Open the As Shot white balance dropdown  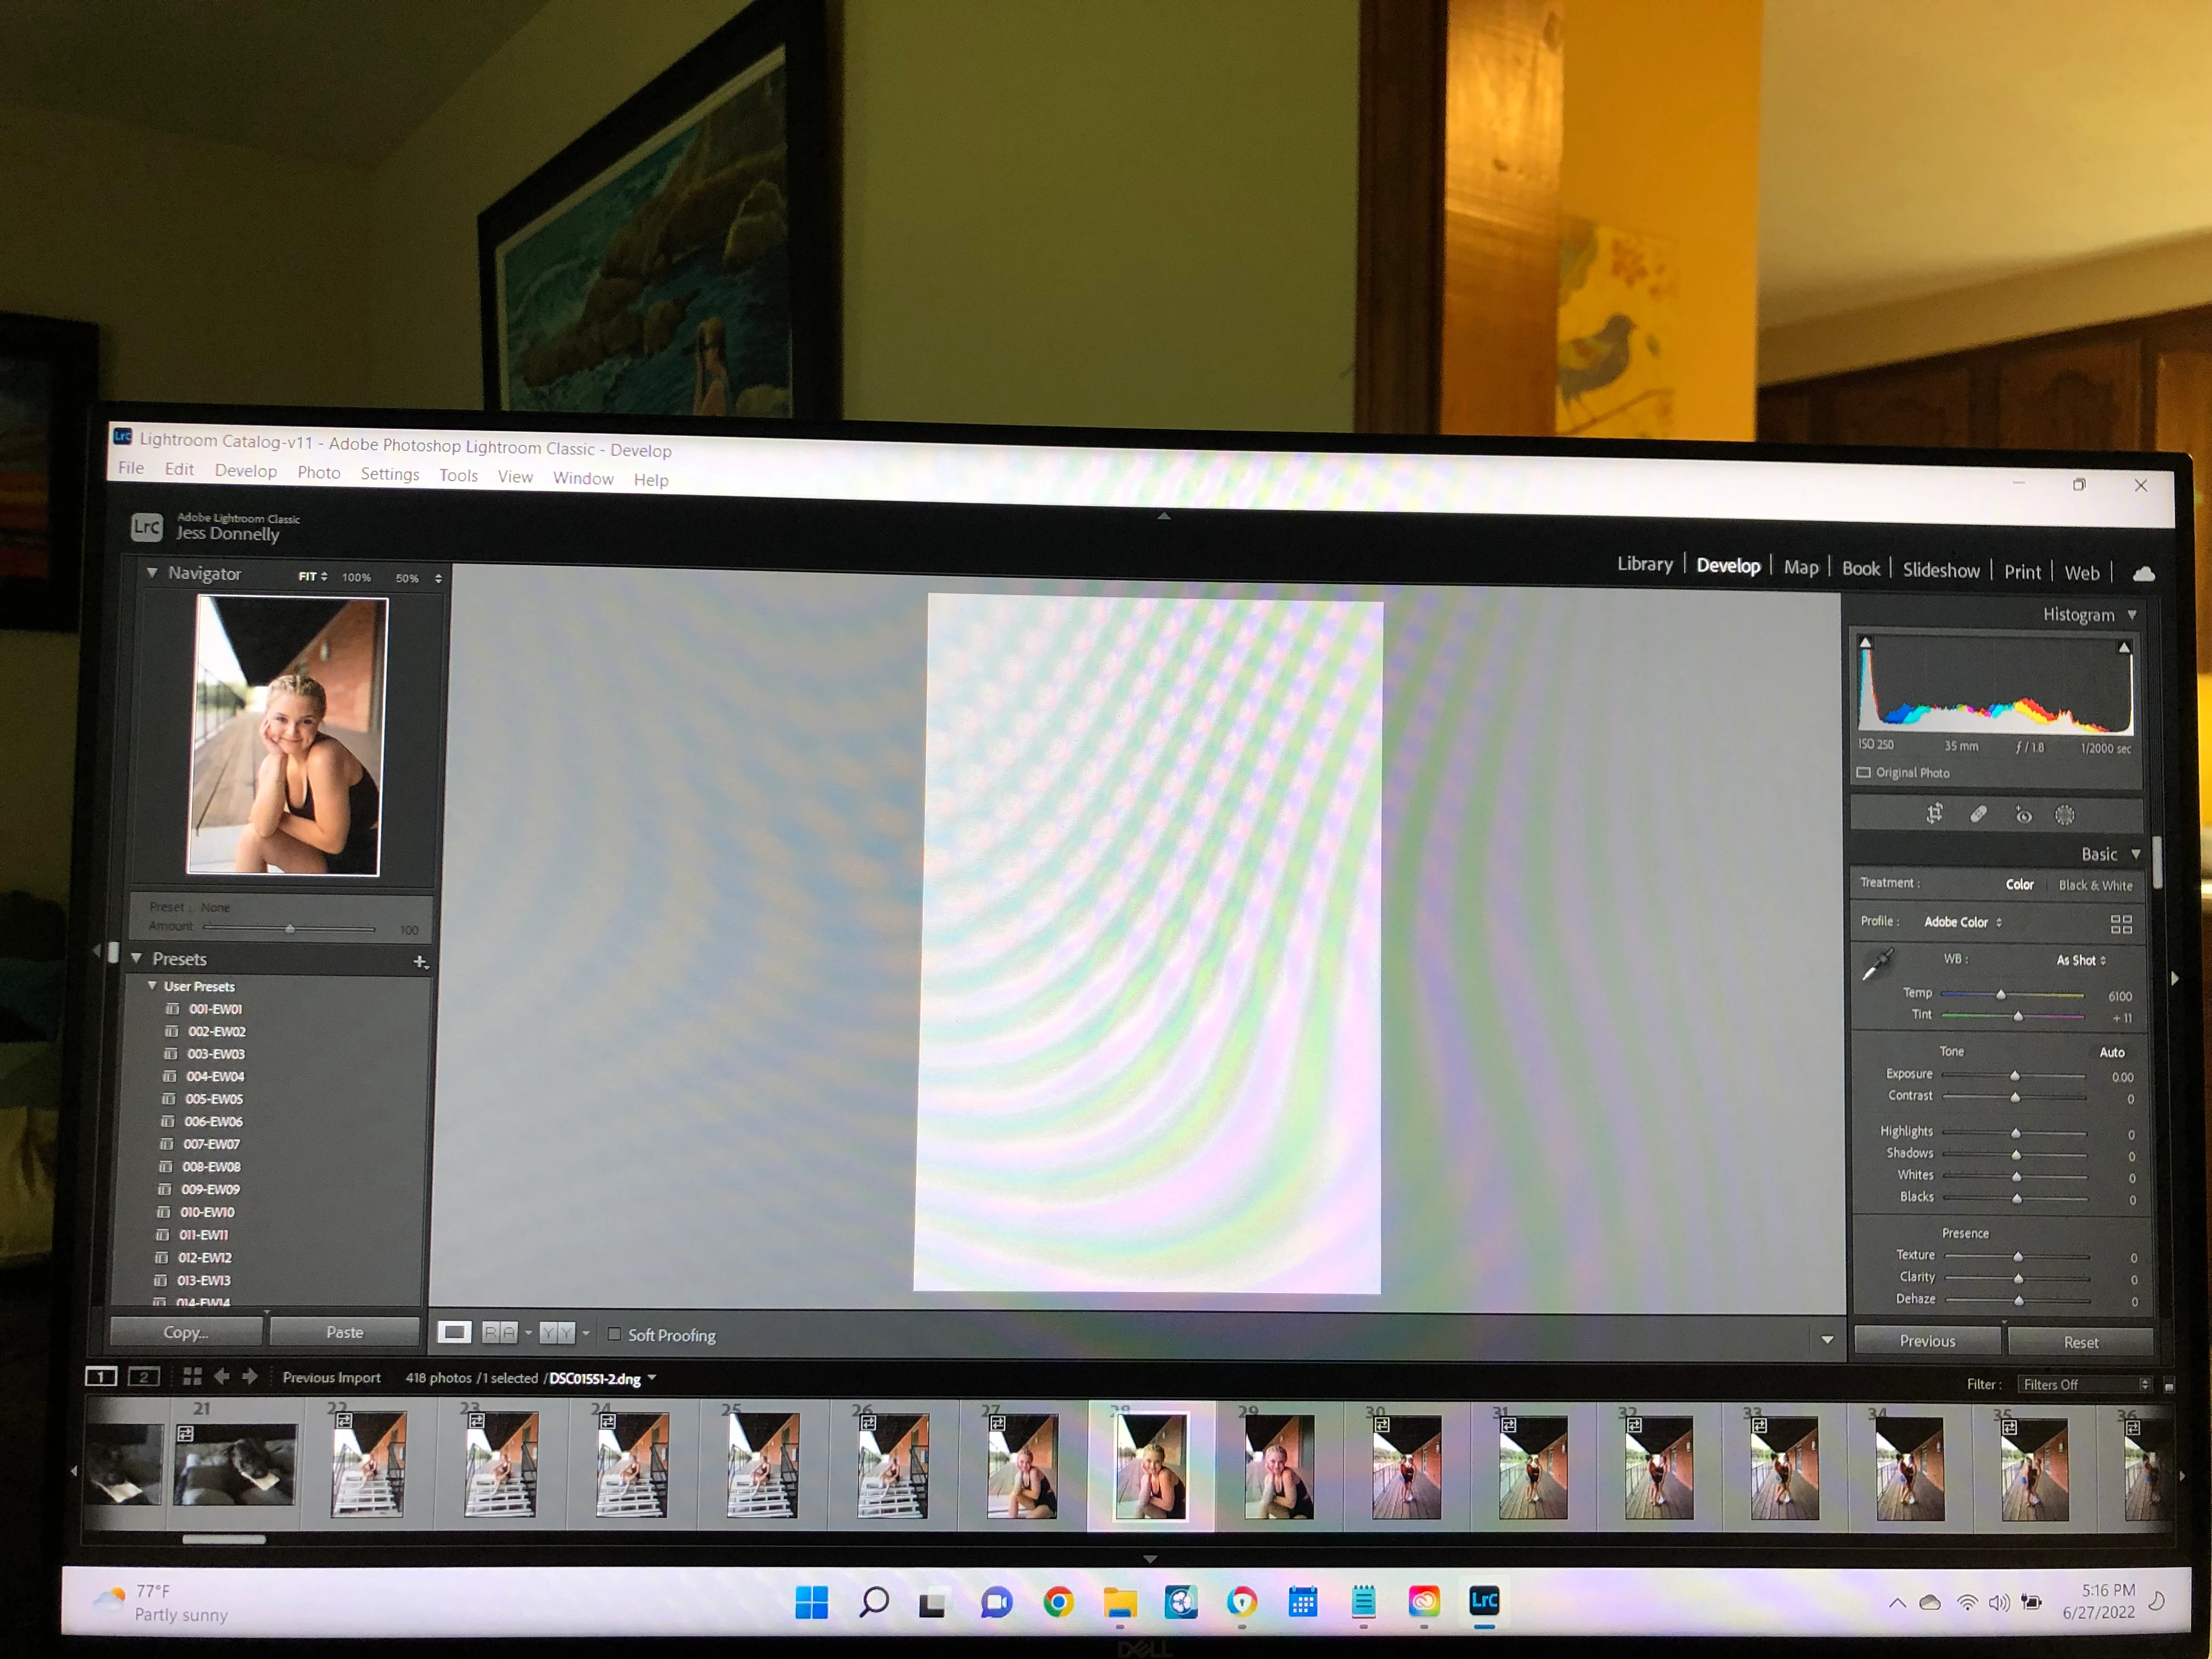click(x=2081, y=960)
